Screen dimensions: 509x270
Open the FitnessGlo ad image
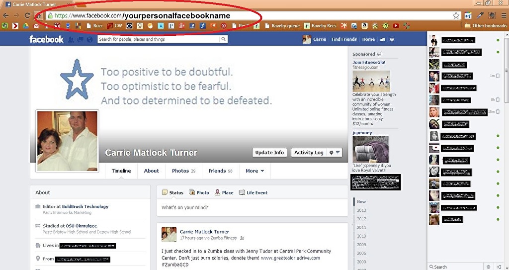coord(371,81)
